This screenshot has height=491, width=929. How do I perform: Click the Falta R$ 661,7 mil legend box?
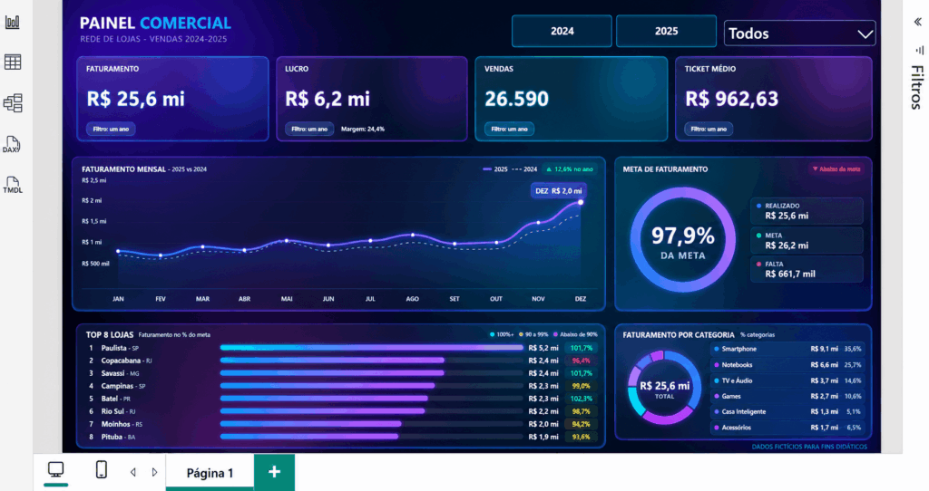pos(807,269)
